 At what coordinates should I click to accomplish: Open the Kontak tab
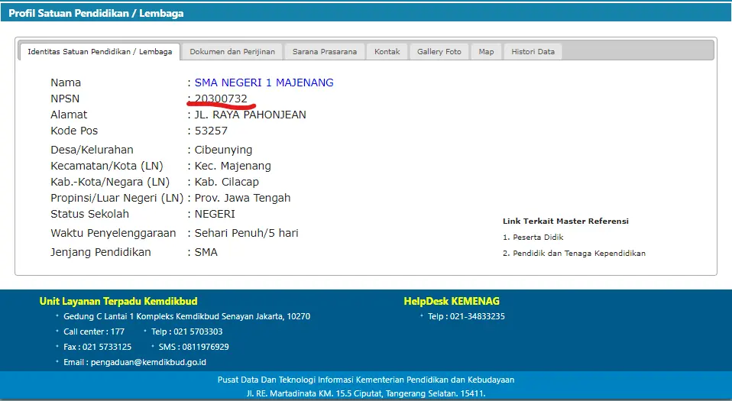tap(387, 51)
